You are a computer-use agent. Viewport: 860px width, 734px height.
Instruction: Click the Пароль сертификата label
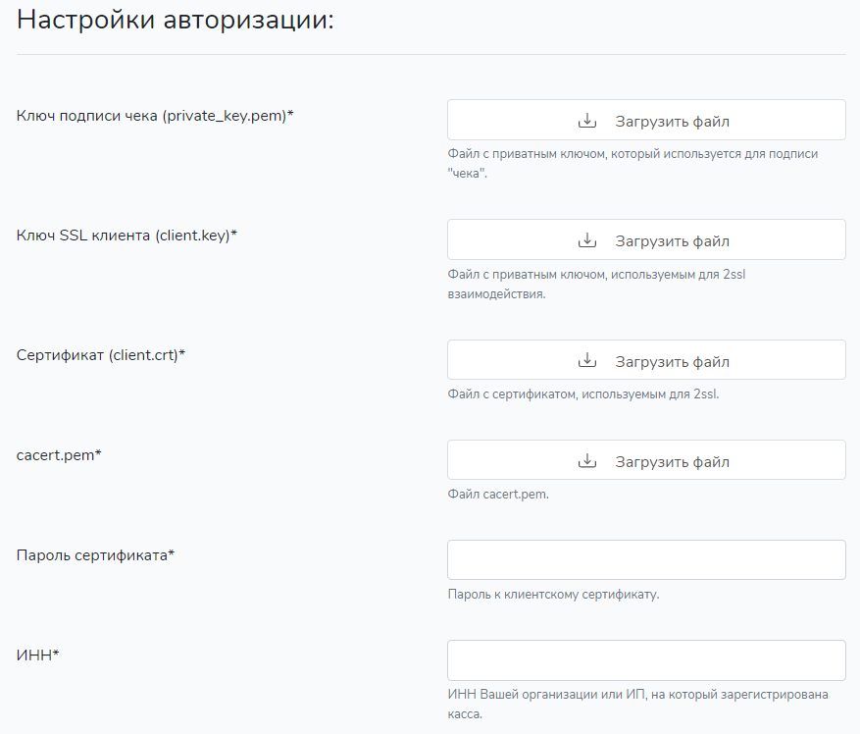[x=95, y=555]
